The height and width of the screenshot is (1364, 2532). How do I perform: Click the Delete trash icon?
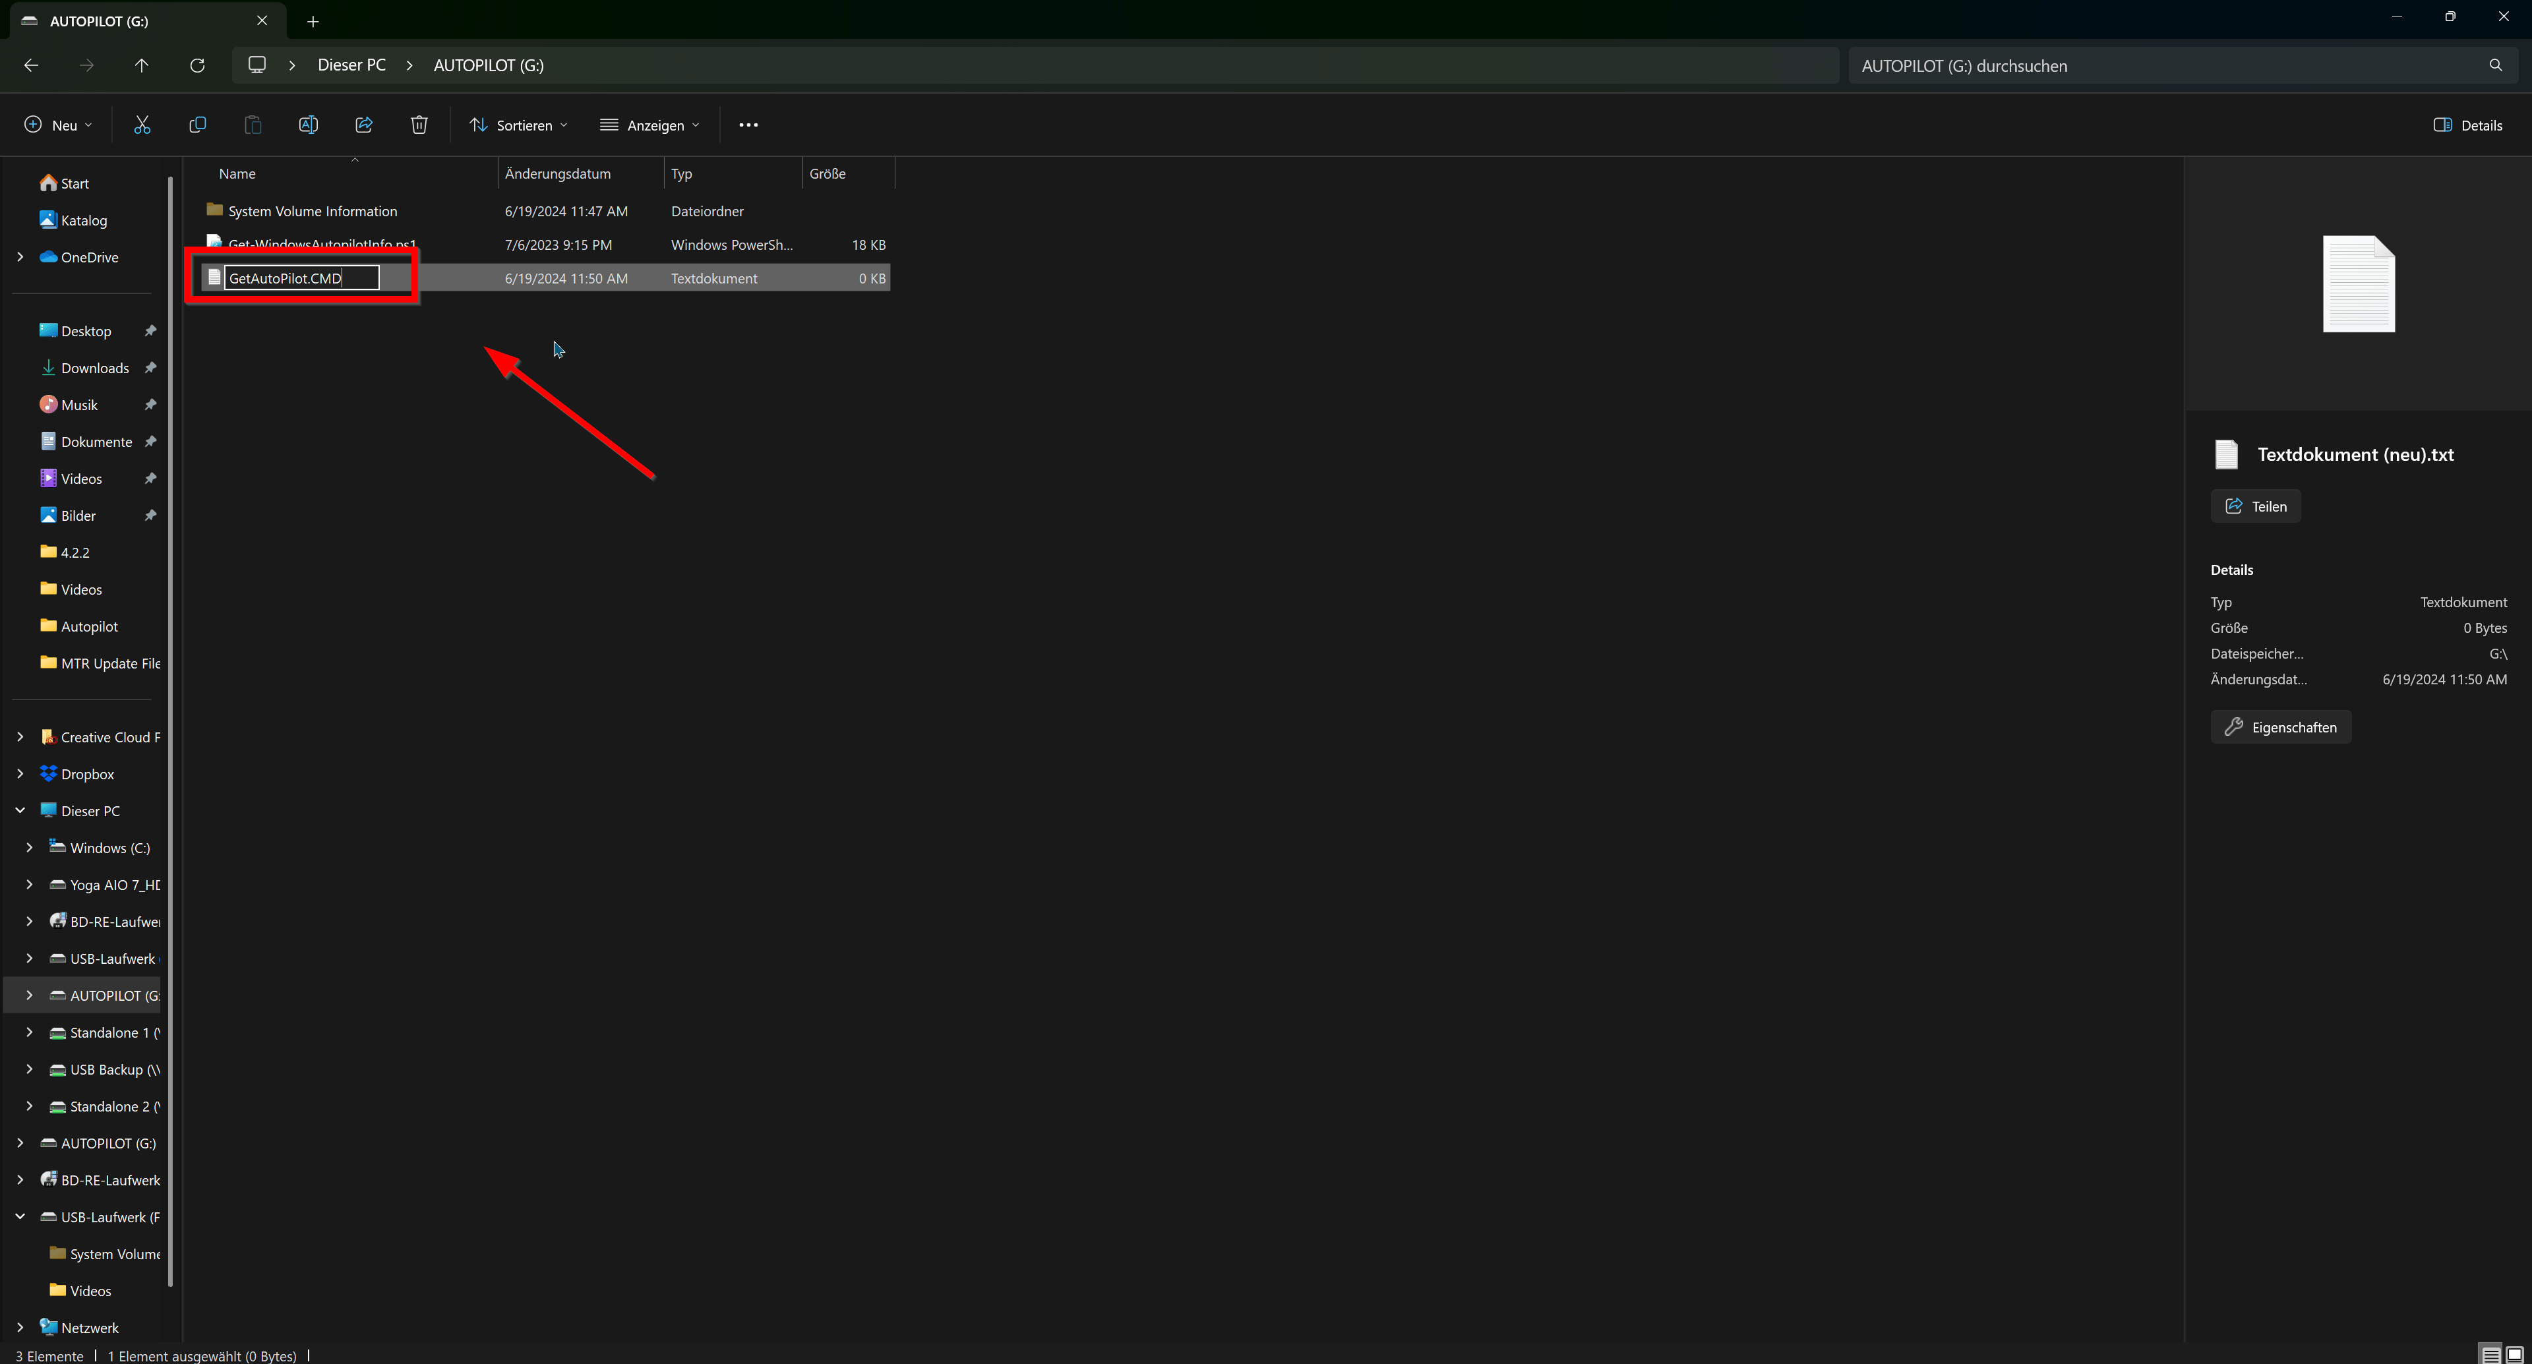click(x=419, y=125)
